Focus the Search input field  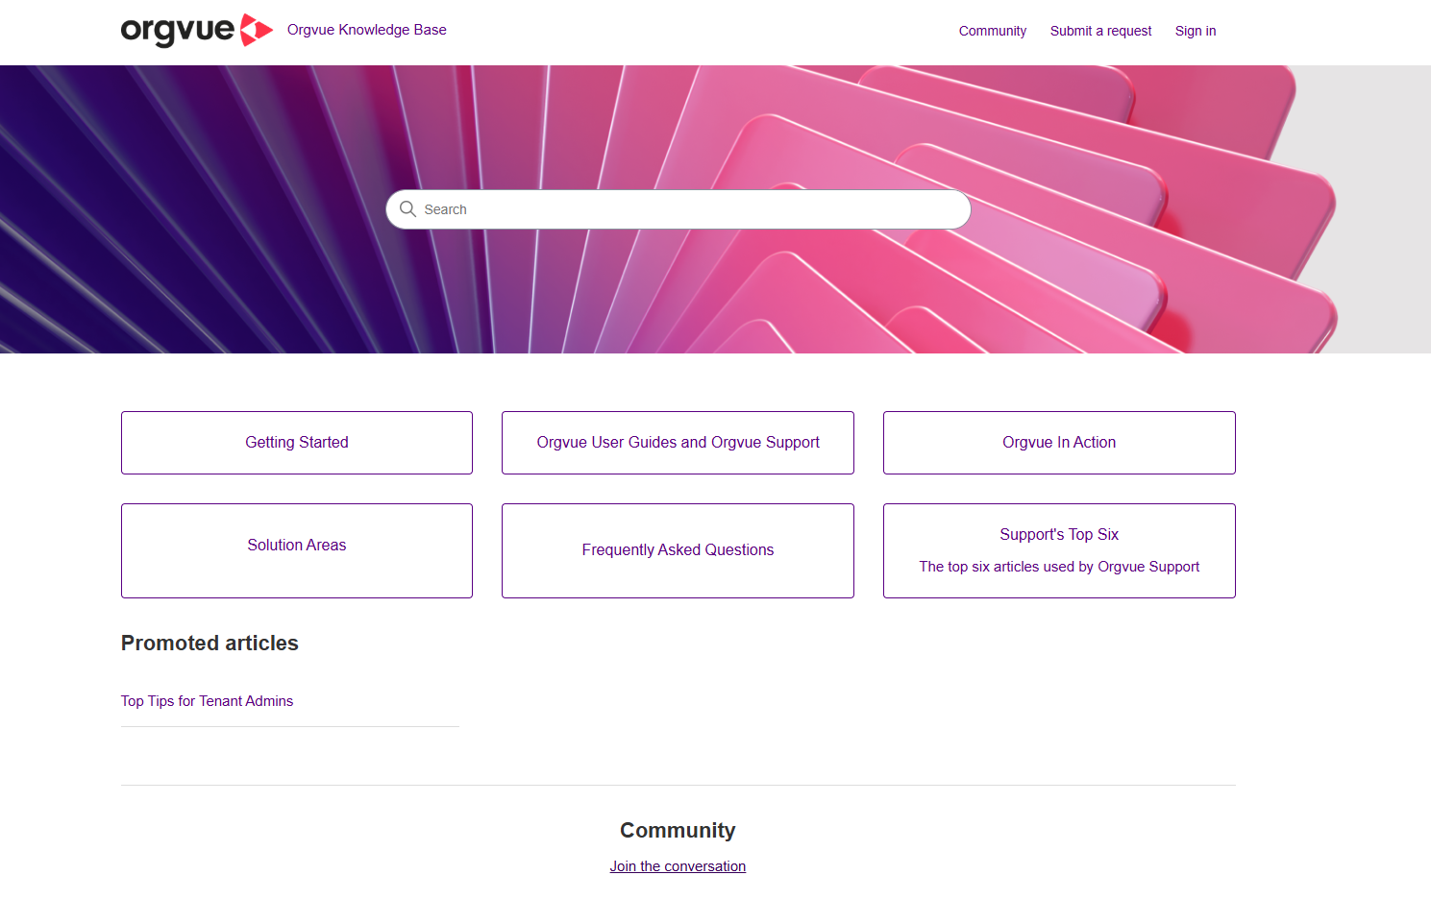pos(678,209)
